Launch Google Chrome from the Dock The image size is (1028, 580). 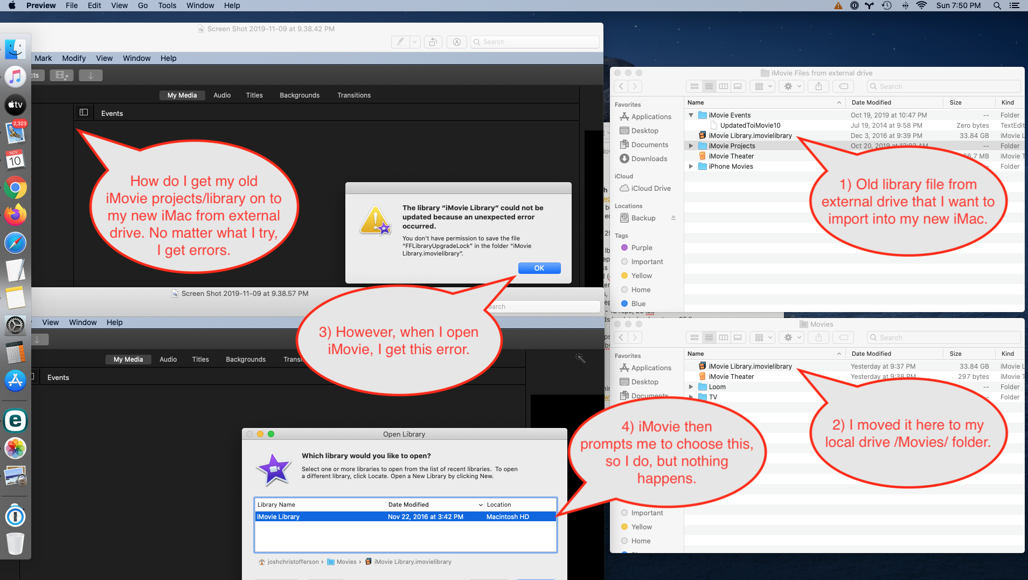15,188
